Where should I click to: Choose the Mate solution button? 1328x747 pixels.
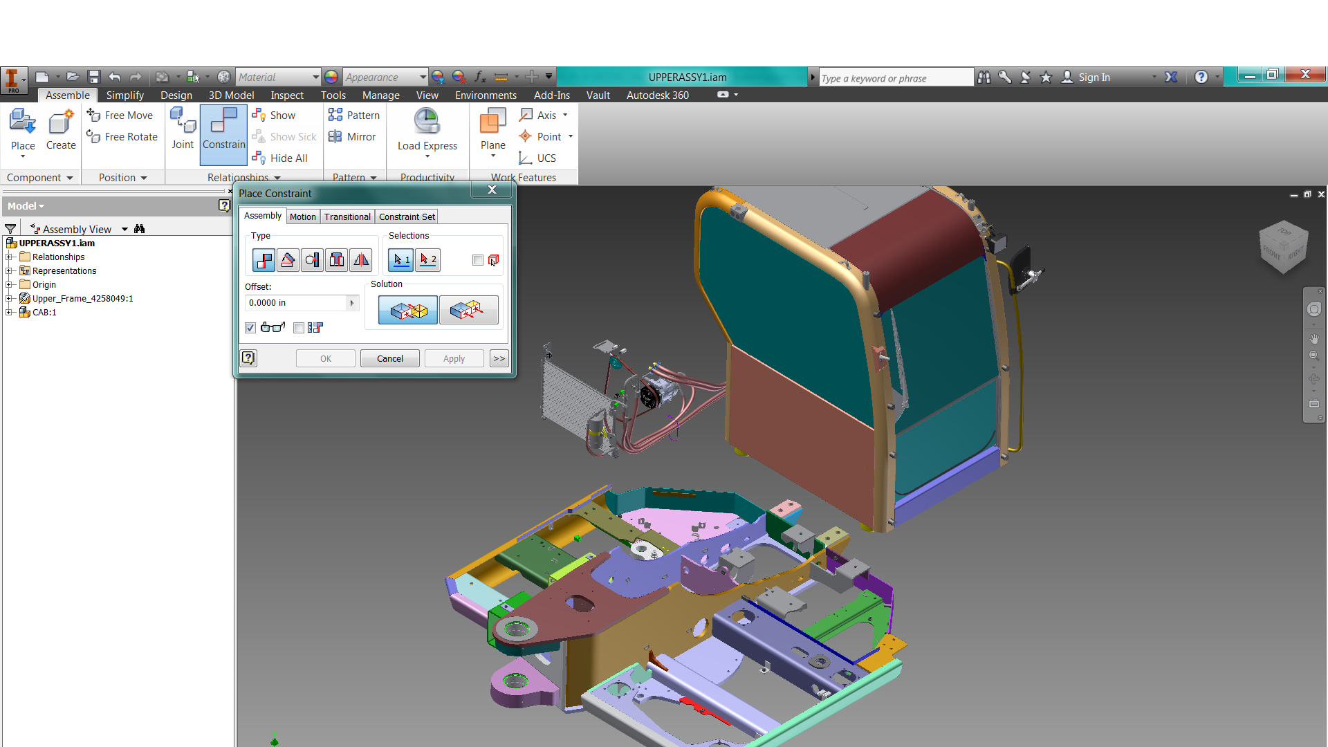click(408, 310)
